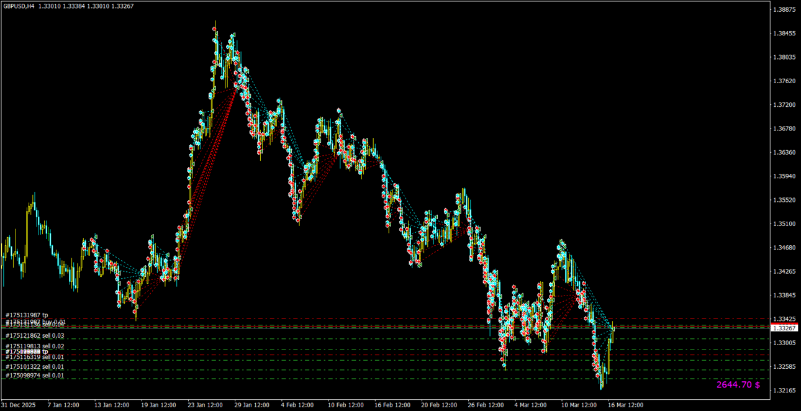Click price scale value 1.38035
The height and width of the screenshot is (411, 801).
[x=785, y=57]
